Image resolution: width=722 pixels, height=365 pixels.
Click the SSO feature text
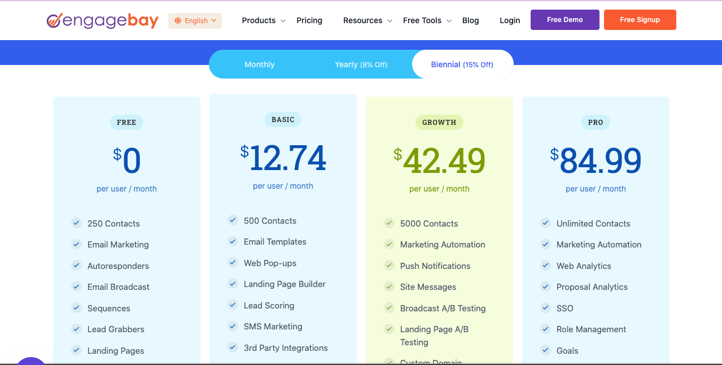[x=565, y=308]
